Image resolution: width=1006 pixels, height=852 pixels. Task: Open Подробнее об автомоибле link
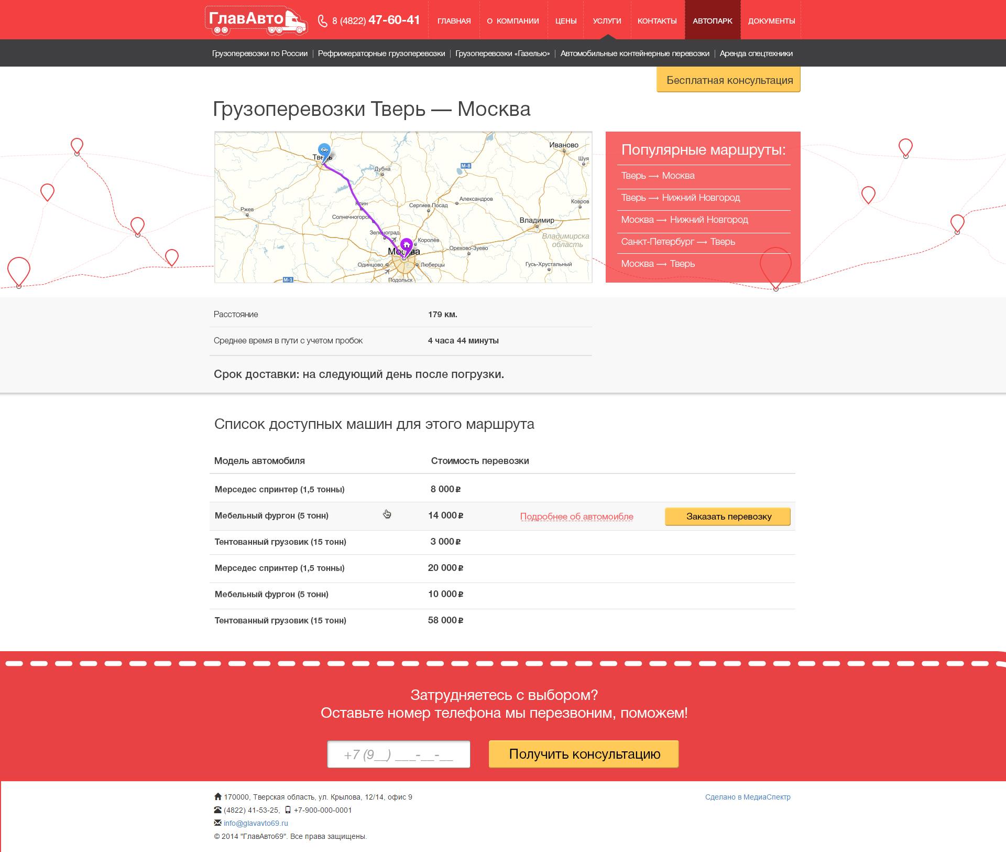(x=575, y=516)
